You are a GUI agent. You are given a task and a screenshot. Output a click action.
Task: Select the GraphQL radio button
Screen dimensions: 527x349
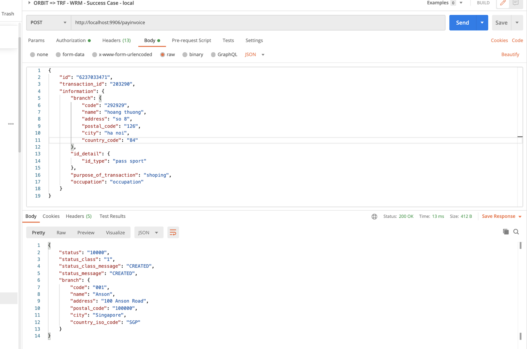(213, 55)
